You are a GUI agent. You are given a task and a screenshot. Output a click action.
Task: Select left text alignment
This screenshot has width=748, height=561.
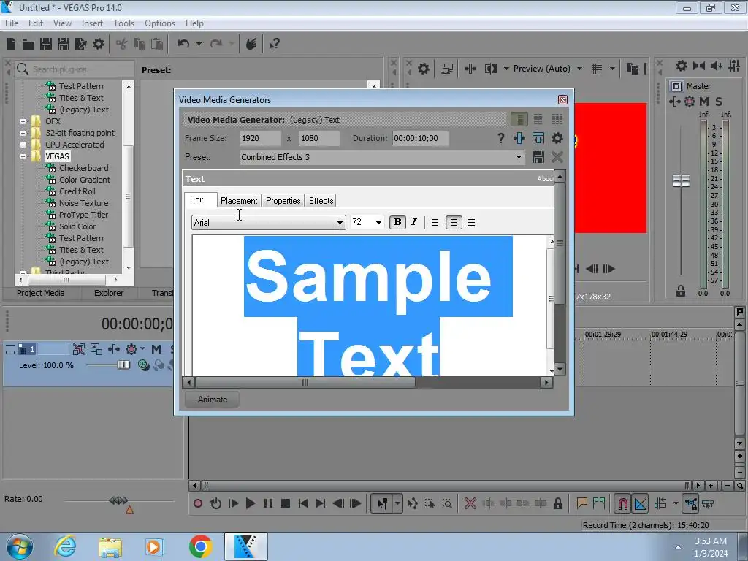436,222
